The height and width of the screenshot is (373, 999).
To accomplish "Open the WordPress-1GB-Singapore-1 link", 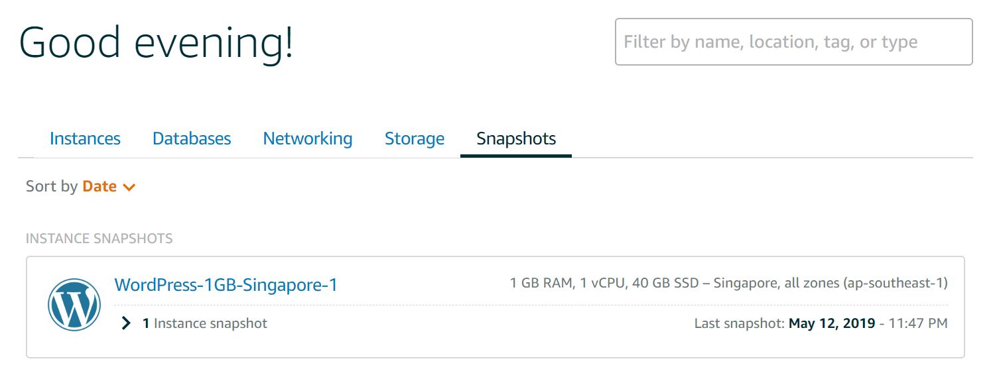I will pos(226,285).
